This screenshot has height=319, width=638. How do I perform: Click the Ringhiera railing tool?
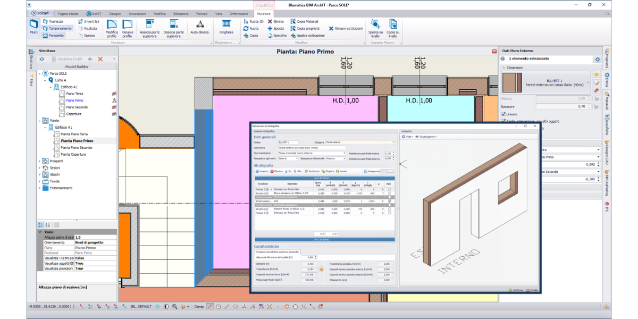tap(226, 27)
